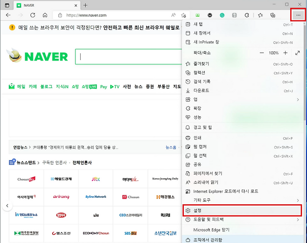Open 즐겨찾기 in the menu

coord(243,64)
